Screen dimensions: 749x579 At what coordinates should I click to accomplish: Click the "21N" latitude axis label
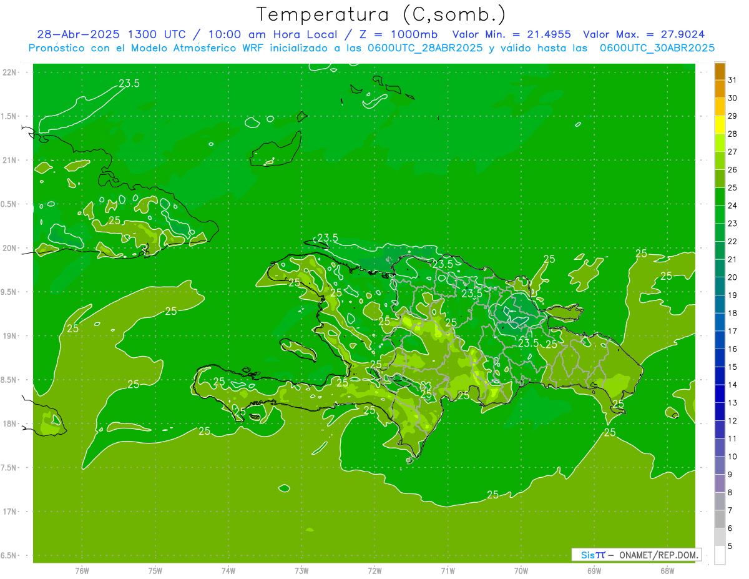click(9, 160)
